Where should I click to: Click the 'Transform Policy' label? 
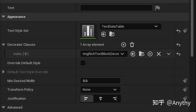(x=20, y=90)
